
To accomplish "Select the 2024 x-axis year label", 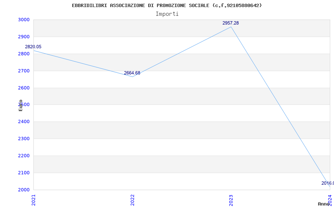I will [x=329, y=200].
